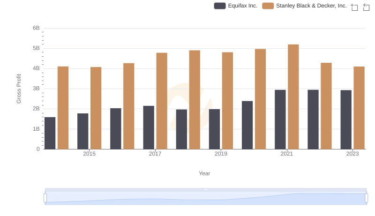
Task: Click the 2015 Equifax bar
Action: pos(83,131)
